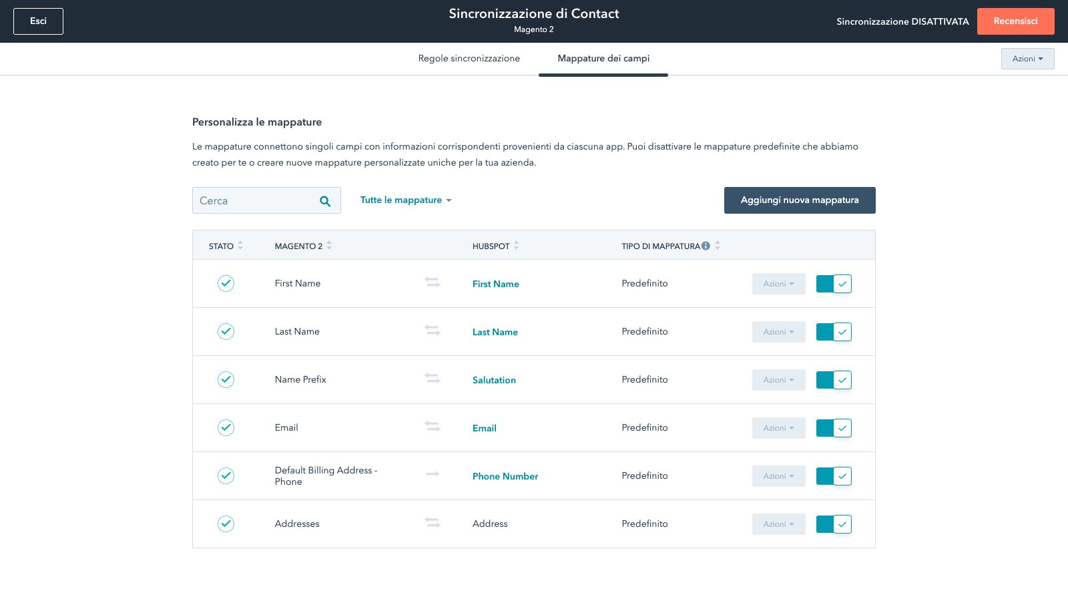
Task: Click the info icon beside Tipo di mappatura
Action: pos(706,246)
